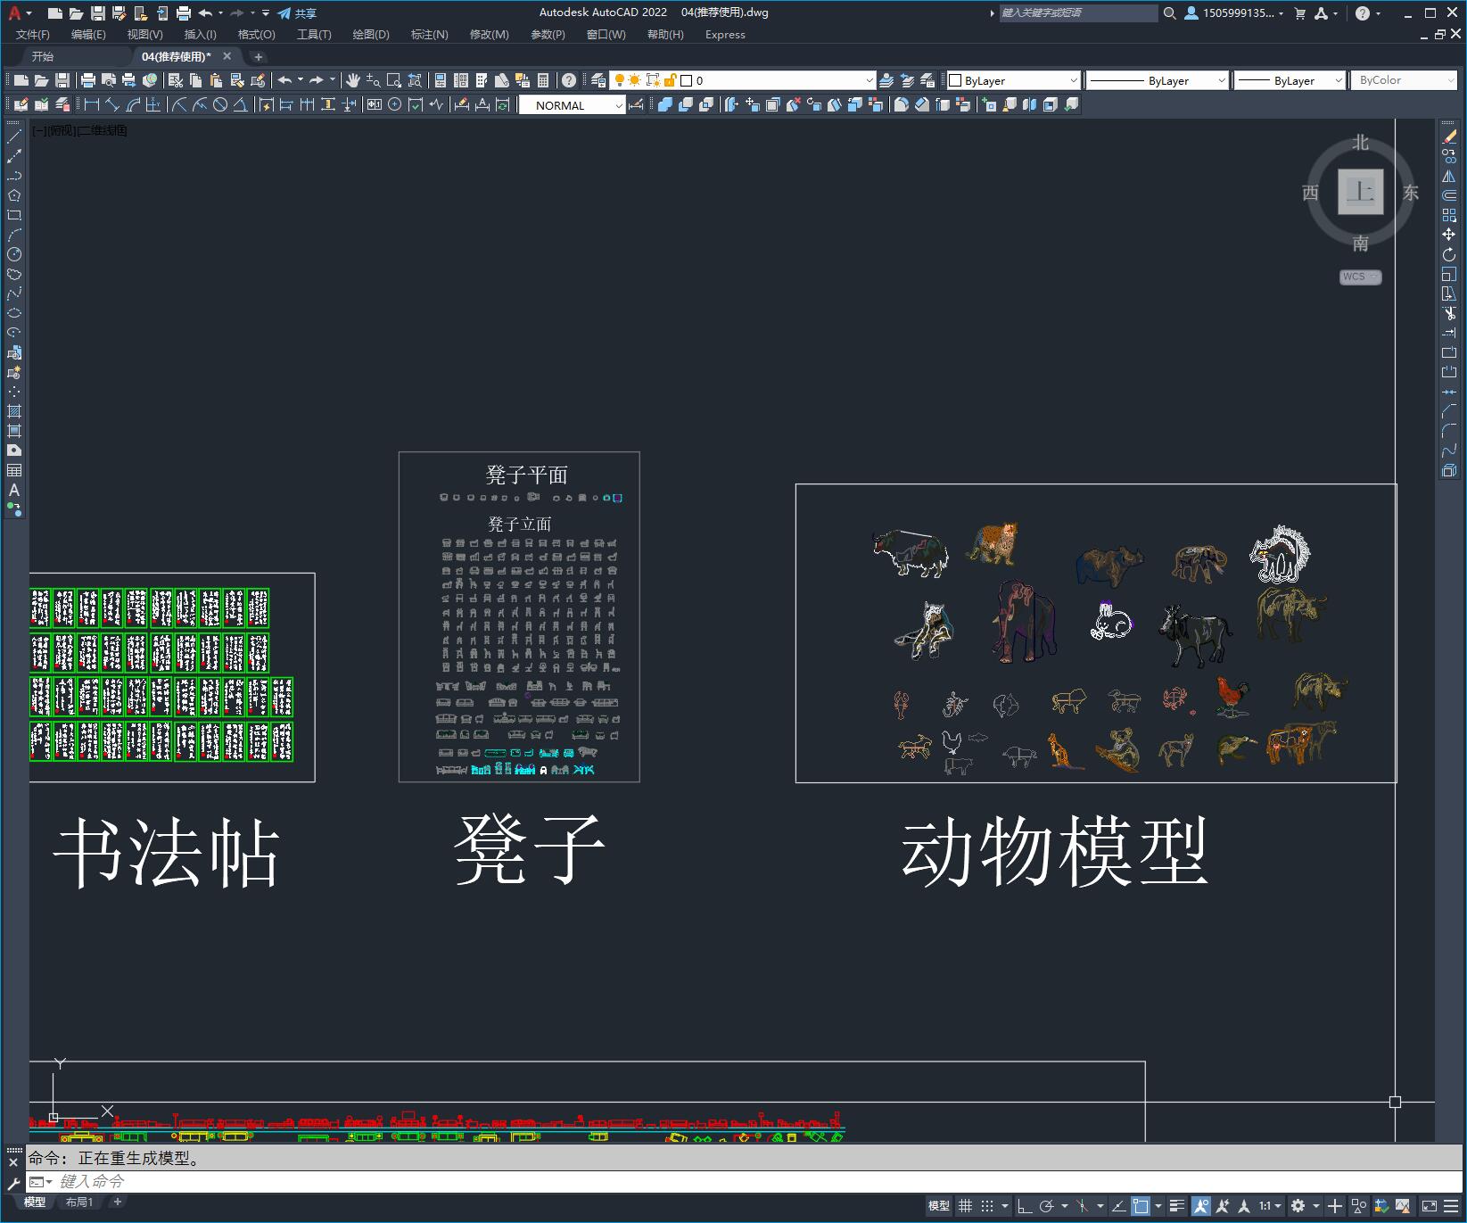Expand the object snap settings arrow

(1158, 1206)
